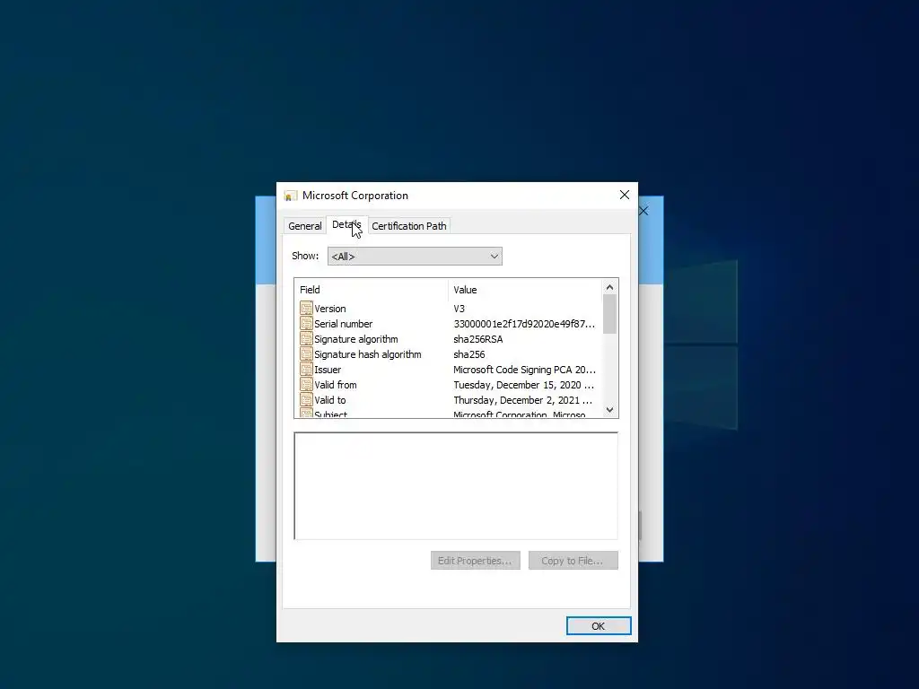Viewport: 919px width, 689px height.
Task: Click the certificate icon in title bar
Action: (290, 196)
